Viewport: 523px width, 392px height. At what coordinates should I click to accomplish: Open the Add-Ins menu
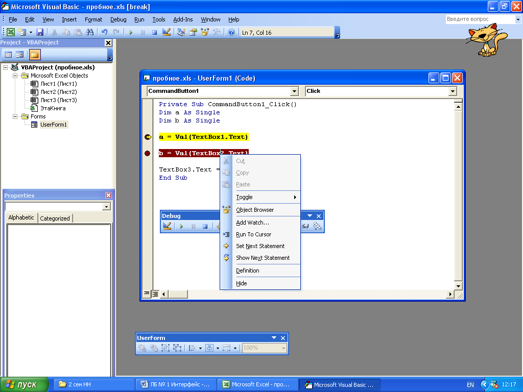(x=183, y=19)
